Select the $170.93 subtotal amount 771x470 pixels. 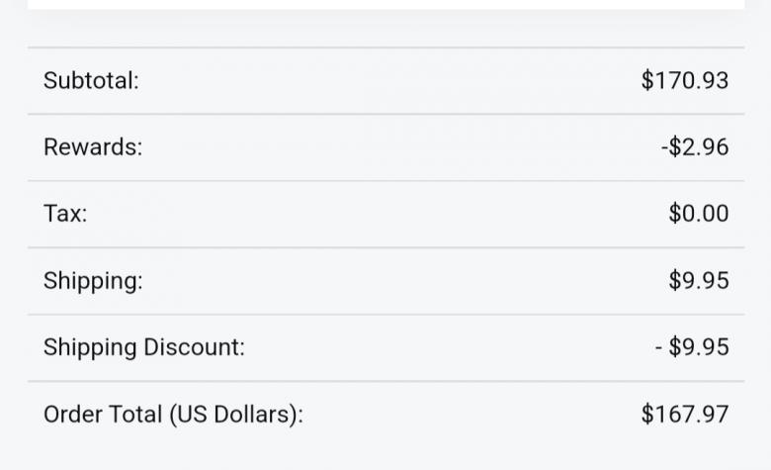pos(684,81)
